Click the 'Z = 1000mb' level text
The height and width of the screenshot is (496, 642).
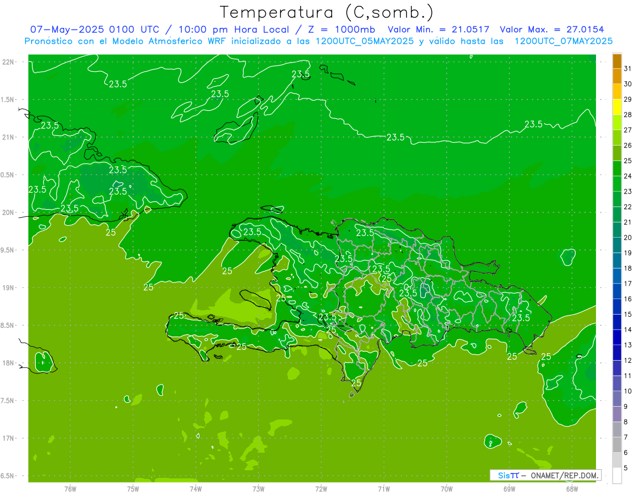click(341, 29)
